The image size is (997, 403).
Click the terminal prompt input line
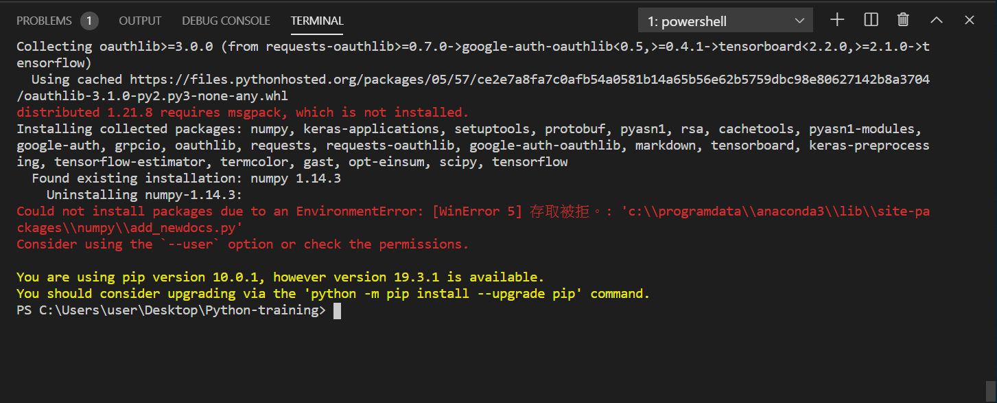coord(178,310)
